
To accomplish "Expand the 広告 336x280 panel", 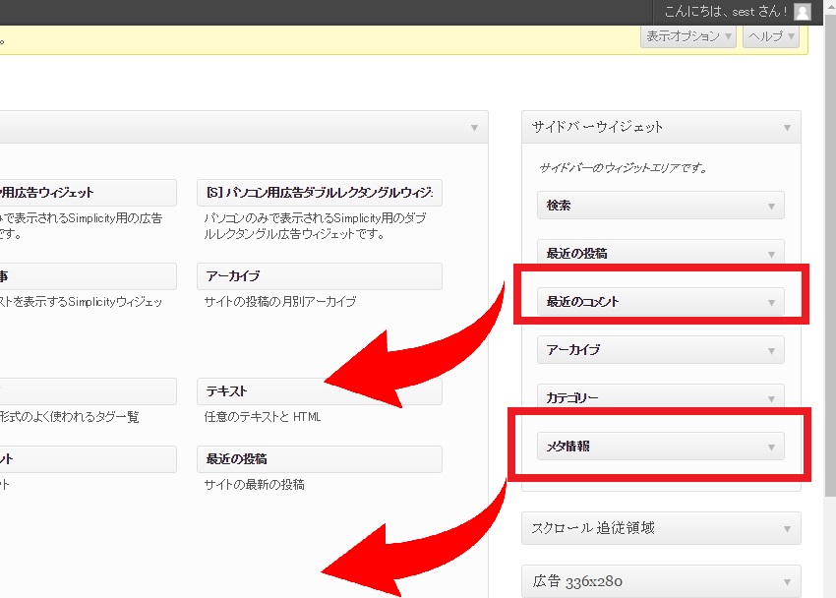I will point(787,581).
